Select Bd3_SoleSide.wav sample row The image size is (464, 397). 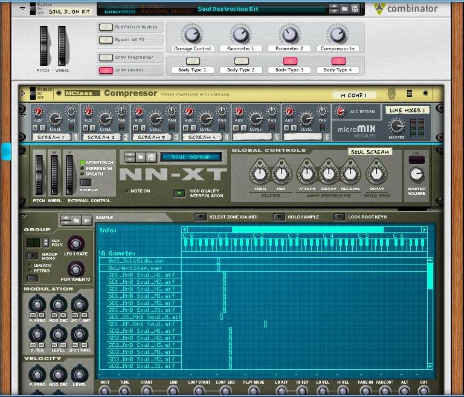140,261
